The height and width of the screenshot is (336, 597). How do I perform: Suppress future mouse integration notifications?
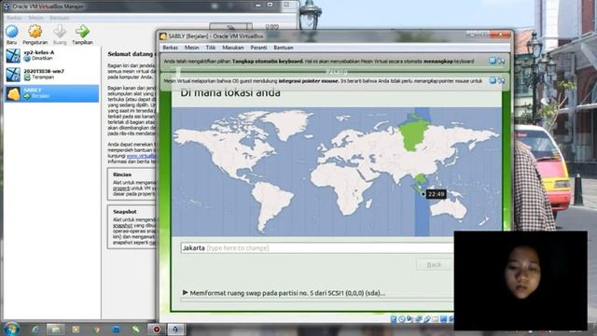[x=501, y=80]
